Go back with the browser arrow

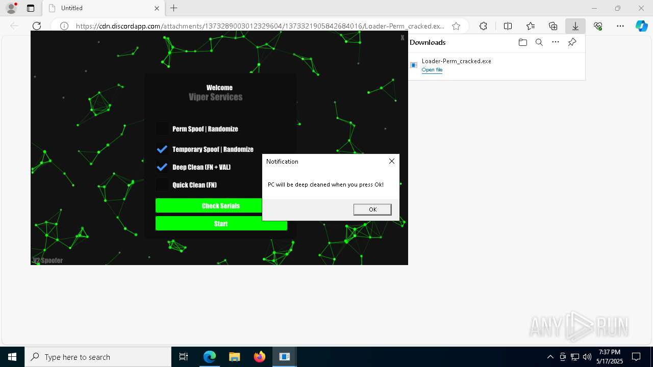click(x=14, y=26)
